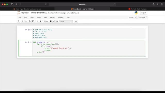Restart kernel and run all cells icon

pos(57,21)
